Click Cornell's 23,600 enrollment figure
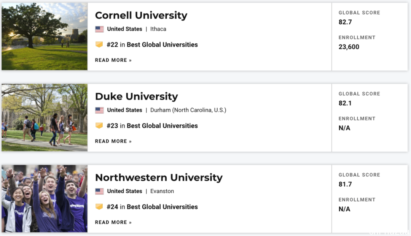The height and width of the screenshot is (236, 411). pyautogui.click(x=349, y=47)
